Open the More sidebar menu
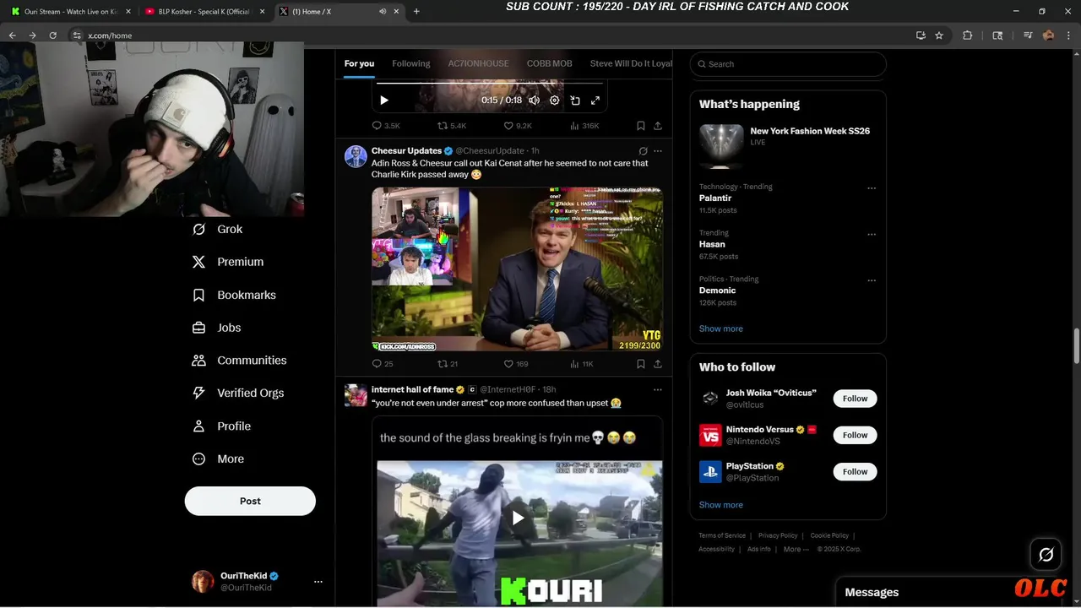This screenshot has height=608, width=1081. click(x=219, y=459)
